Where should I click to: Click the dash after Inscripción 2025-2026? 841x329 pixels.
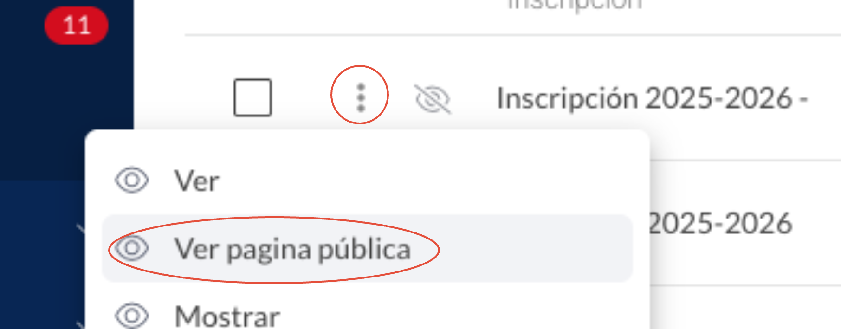[x=803, y=99]
